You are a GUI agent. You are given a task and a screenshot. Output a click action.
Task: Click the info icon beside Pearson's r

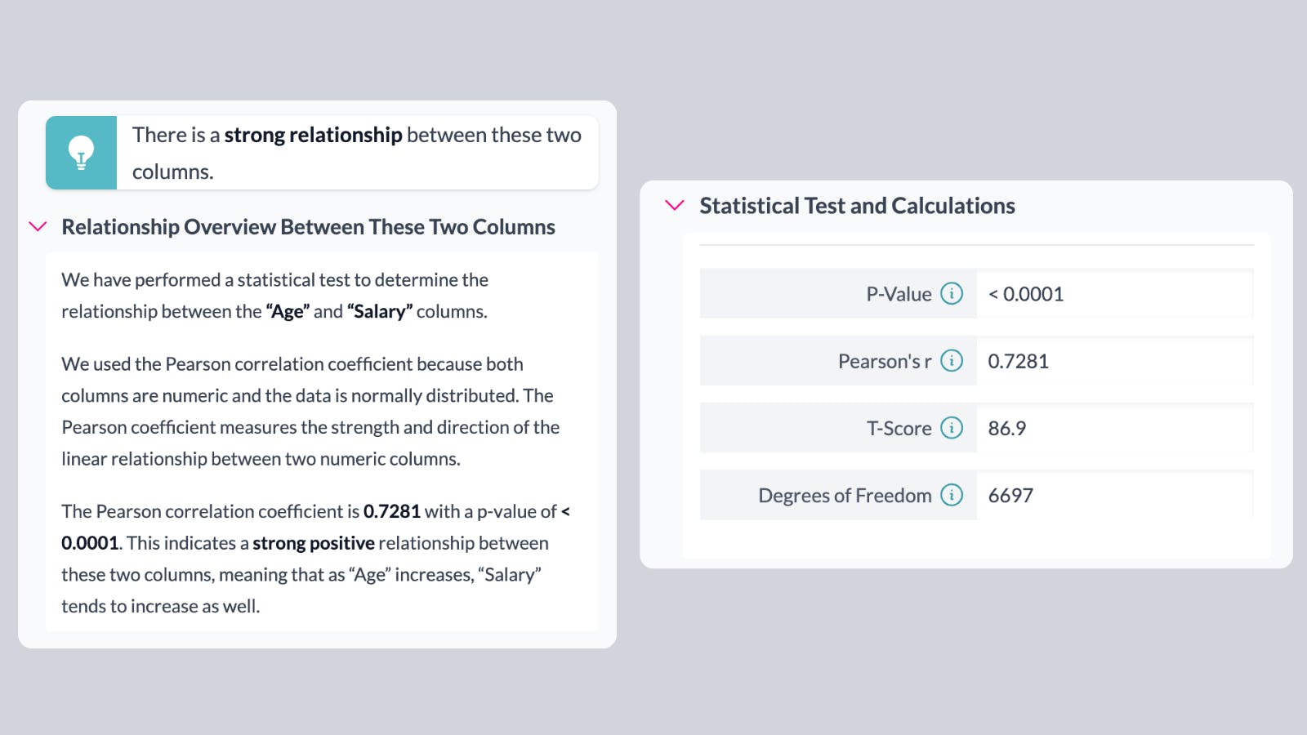pos(952,360)
